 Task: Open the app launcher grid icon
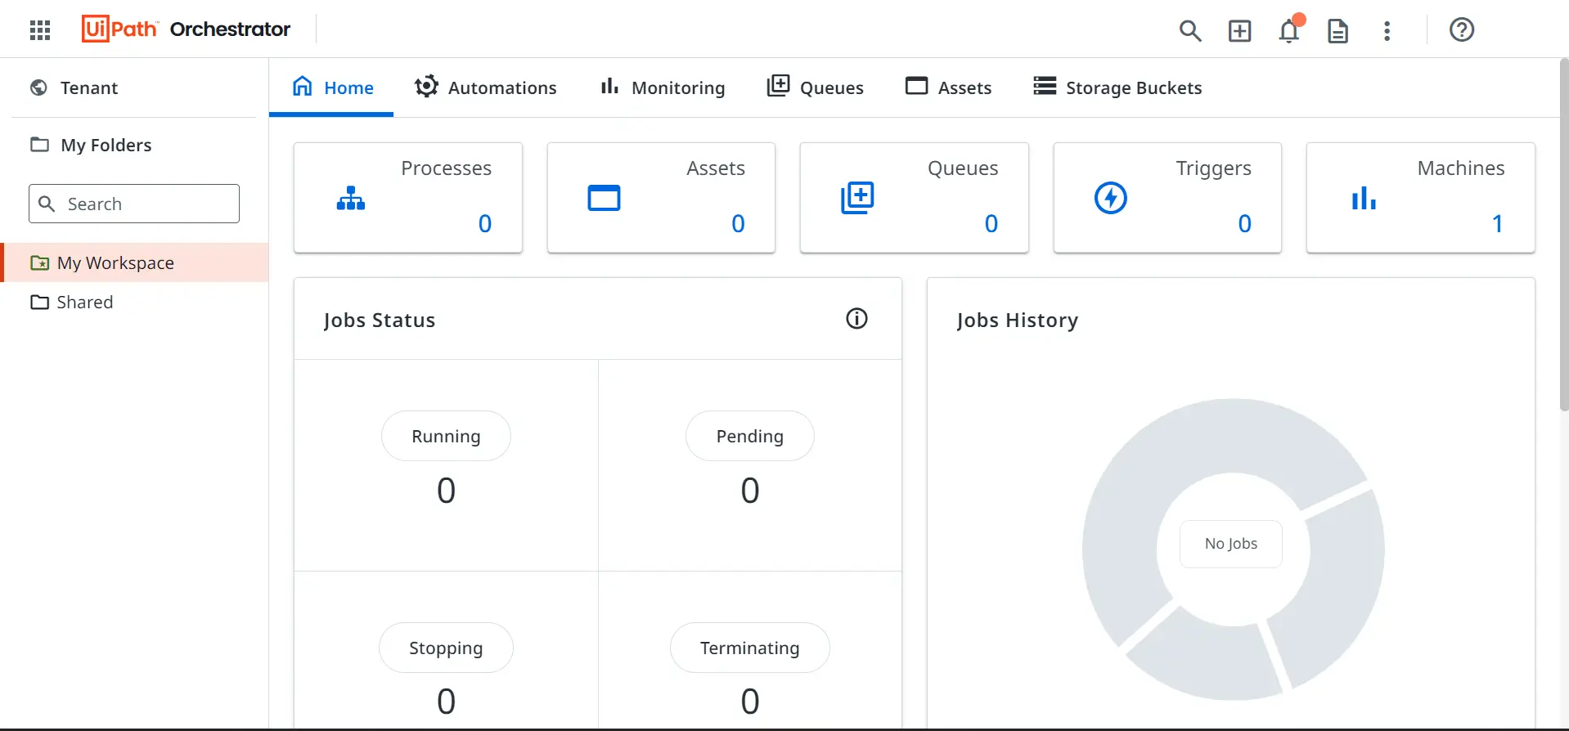point(40,30)
